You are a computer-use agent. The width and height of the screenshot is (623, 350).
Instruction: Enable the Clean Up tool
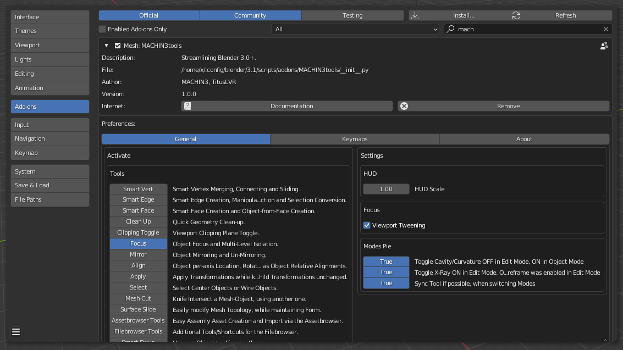138,221
